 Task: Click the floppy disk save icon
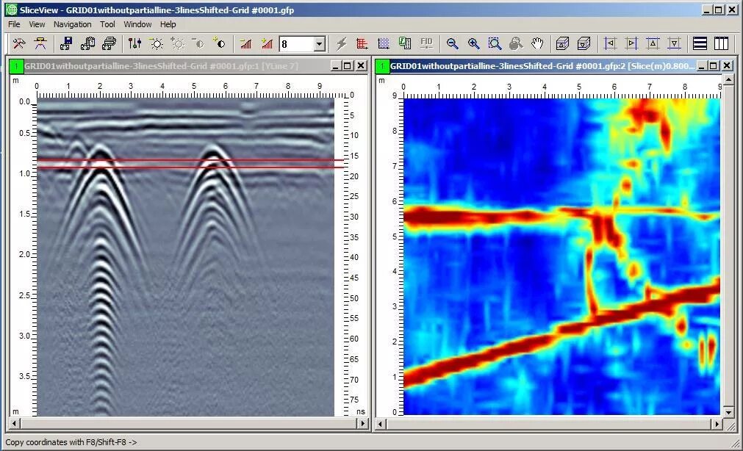click(66, 43)
